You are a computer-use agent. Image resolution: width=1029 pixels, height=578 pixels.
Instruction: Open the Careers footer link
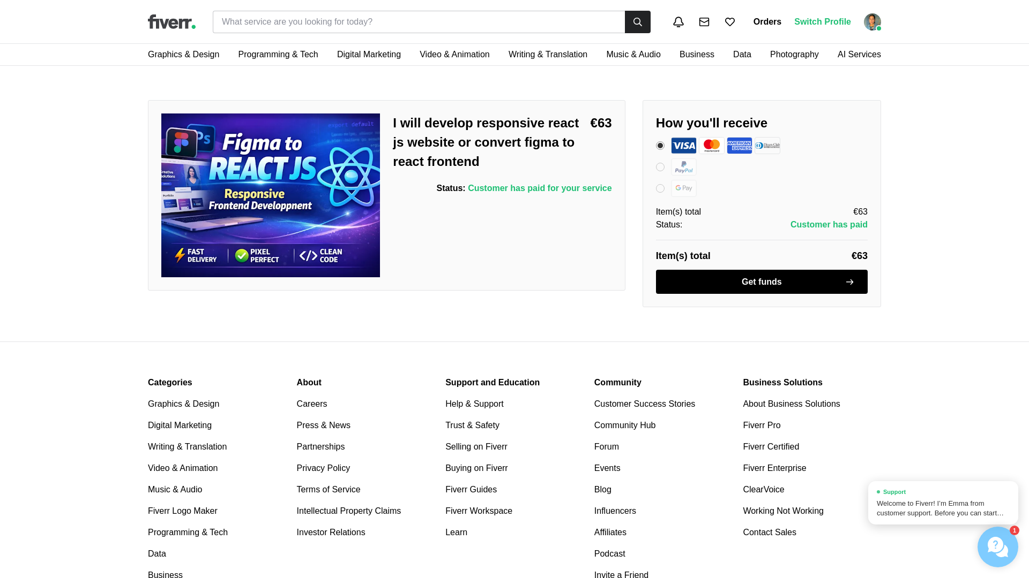click(311, 404)
